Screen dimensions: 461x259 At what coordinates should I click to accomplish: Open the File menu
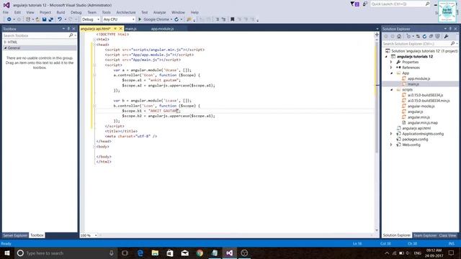[x=6, y=12]
